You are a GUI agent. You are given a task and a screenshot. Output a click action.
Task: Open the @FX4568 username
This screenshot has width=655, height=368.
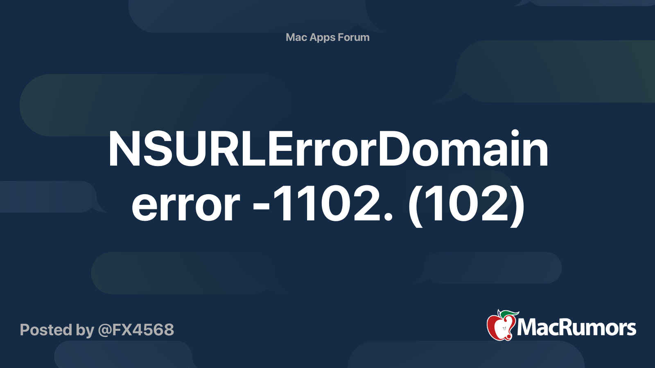pyautogui.click(x=136, y=330)
